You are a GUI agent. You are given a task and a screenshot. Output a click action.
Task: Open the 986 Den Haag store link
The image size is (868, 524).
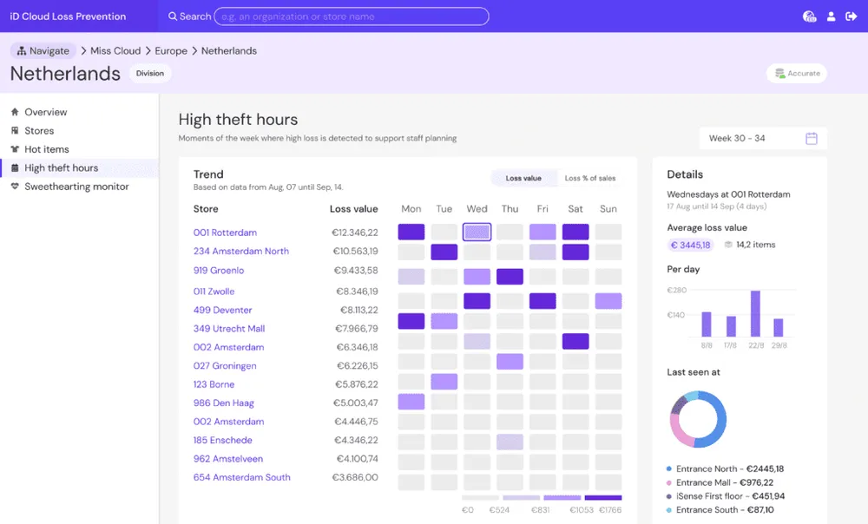(x=224, y=403)
